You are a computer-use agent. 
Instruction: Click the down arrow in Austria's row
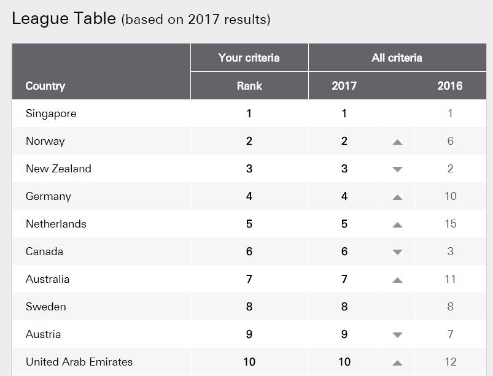pos(397,335)
